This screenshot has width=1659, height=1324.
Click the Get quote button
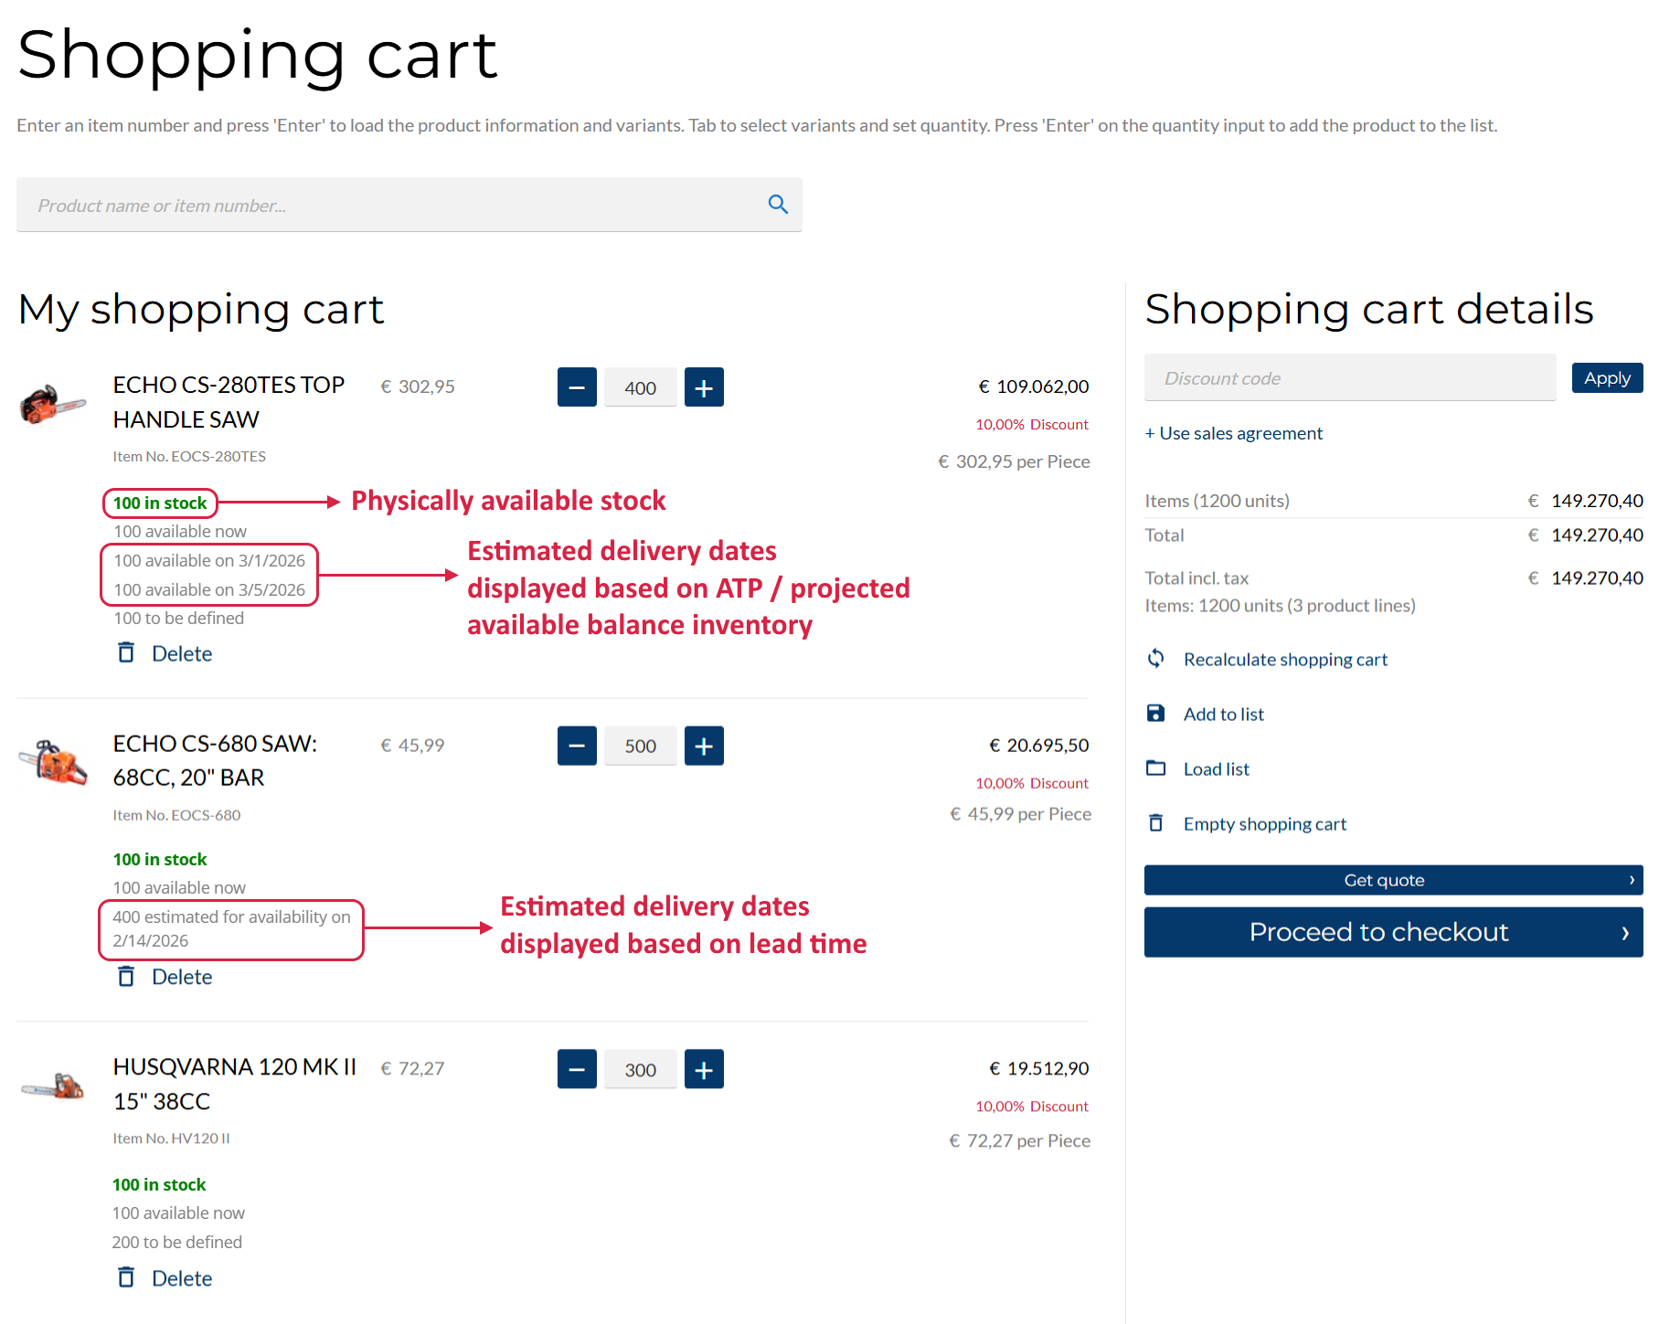[1394, 880]
